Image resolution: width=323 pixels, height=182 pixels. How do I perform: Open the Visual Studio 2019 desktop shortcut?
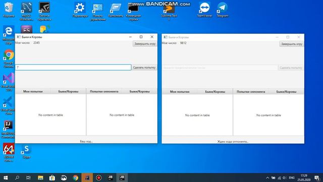click(x=9, y=82)
